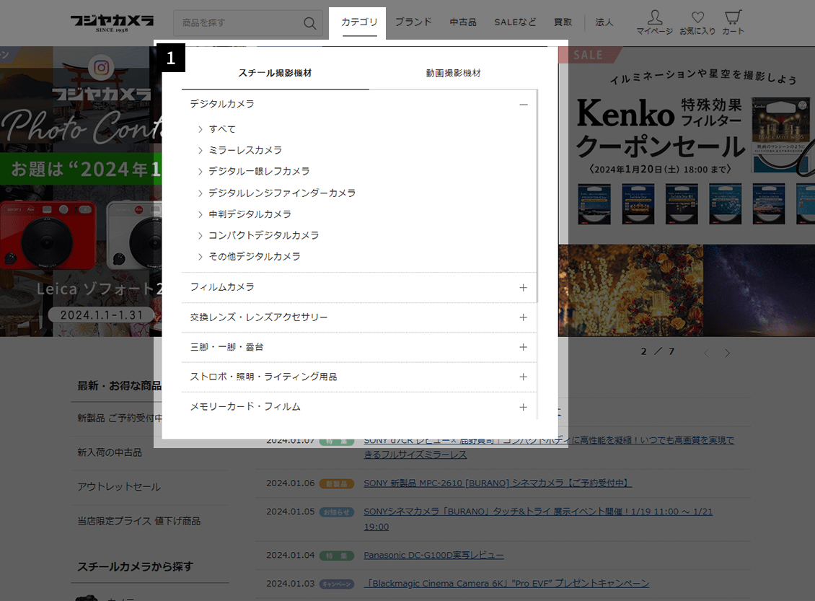Open Blackmagic Cinema Camera 6K campaign link
Image resolution: width=815 pixels, height=601 pixels.
506,583
